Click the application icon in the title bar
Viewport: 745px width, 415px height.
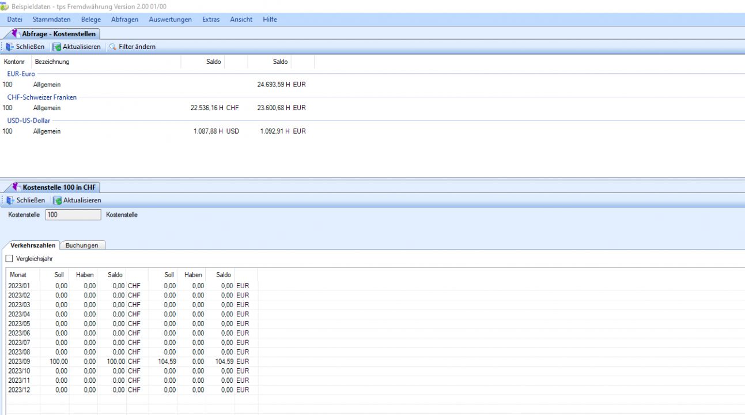click(x=5, y=5)
